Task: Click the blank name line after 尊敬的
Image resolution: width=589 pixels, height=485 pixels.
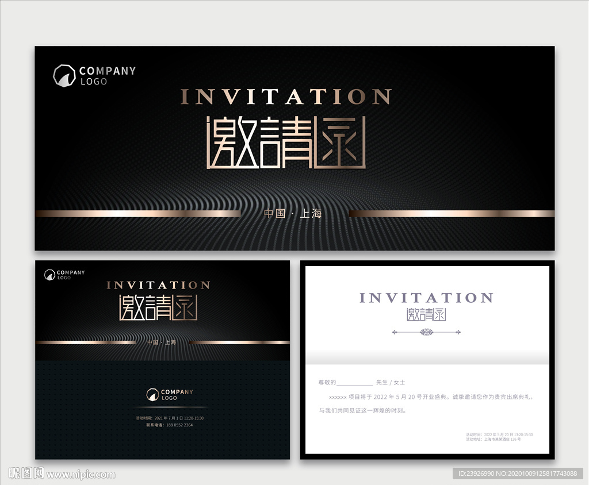Action: [x=354, y=383]
